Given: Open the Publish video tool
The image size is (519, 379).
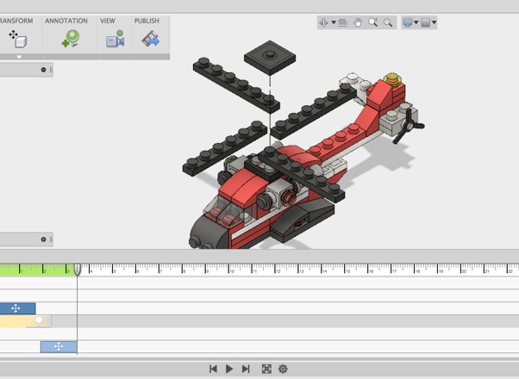Looking at the screenshot, I should click(x=151, y=39).
